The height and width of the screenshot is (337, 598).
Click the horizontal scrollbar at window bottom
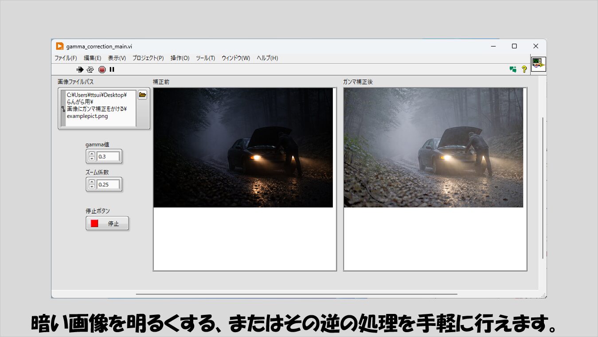296,294
